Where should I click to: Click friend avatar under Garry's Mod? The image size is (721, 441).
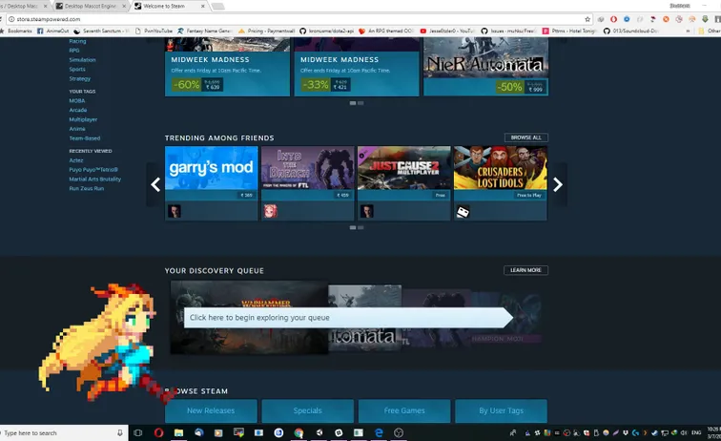coord(175,212)
